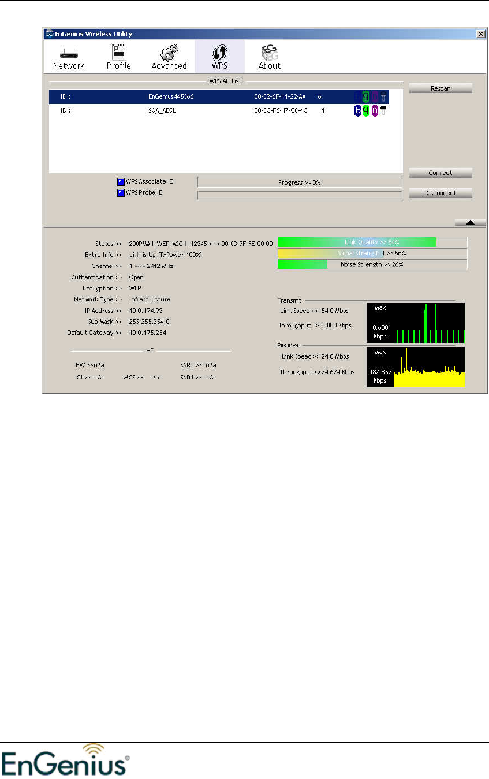Open the Profile tab

(x=118, y=56)
